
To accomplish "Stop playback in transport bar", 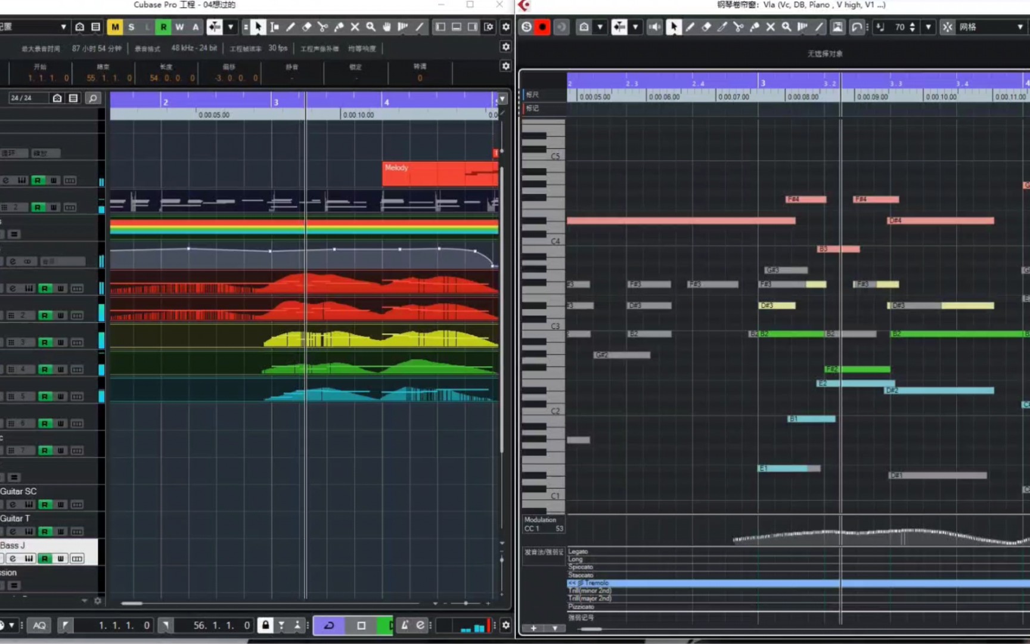I will tap(361, 625).
